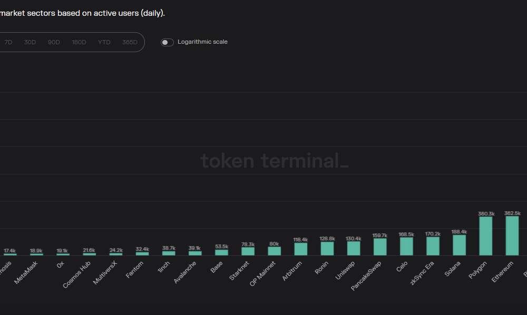Image resolution: width=527 pixels, height=315 pixels.
Task: Click the PancakeSwap axis label
Action: (366, 275)
